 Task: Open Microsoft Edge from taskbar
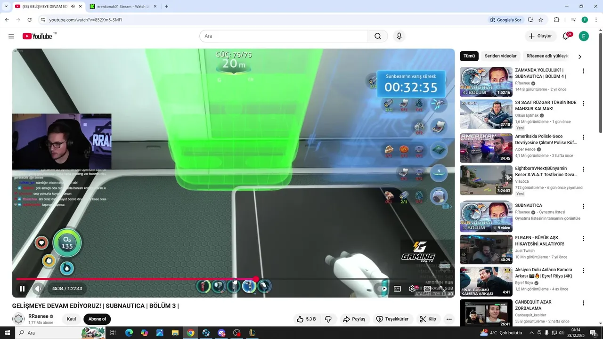(129, 333)
